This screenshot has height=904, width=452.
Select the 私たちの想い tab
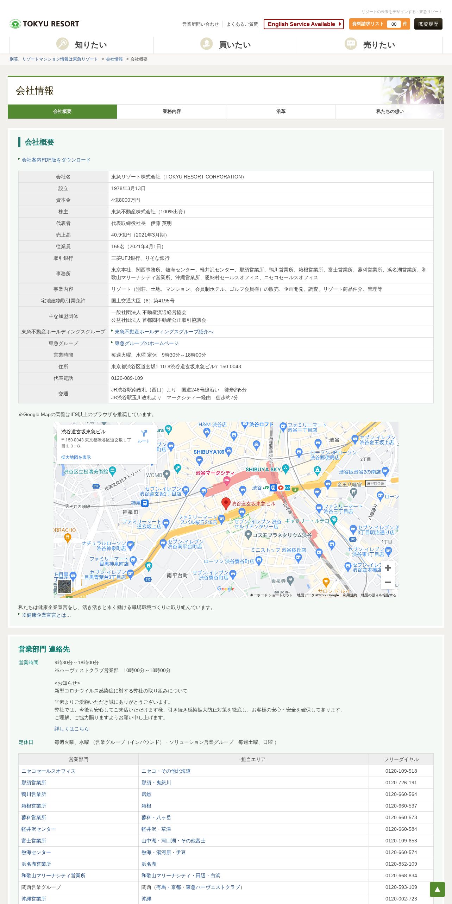(390, 112)
